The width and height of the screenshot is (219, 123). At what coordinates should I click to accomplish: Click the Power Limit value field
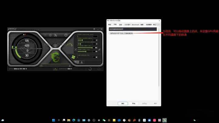coord(95,48)
